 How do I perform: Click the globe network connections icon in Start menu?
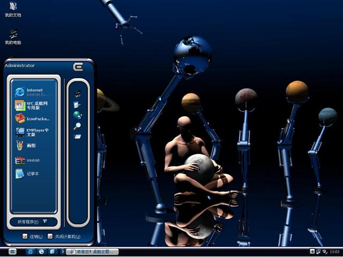click(x=77, y=115)
